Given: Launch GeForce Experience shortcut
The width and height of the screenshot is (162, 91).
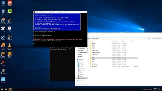Looking at the screenshot, I should click(10, 21).
